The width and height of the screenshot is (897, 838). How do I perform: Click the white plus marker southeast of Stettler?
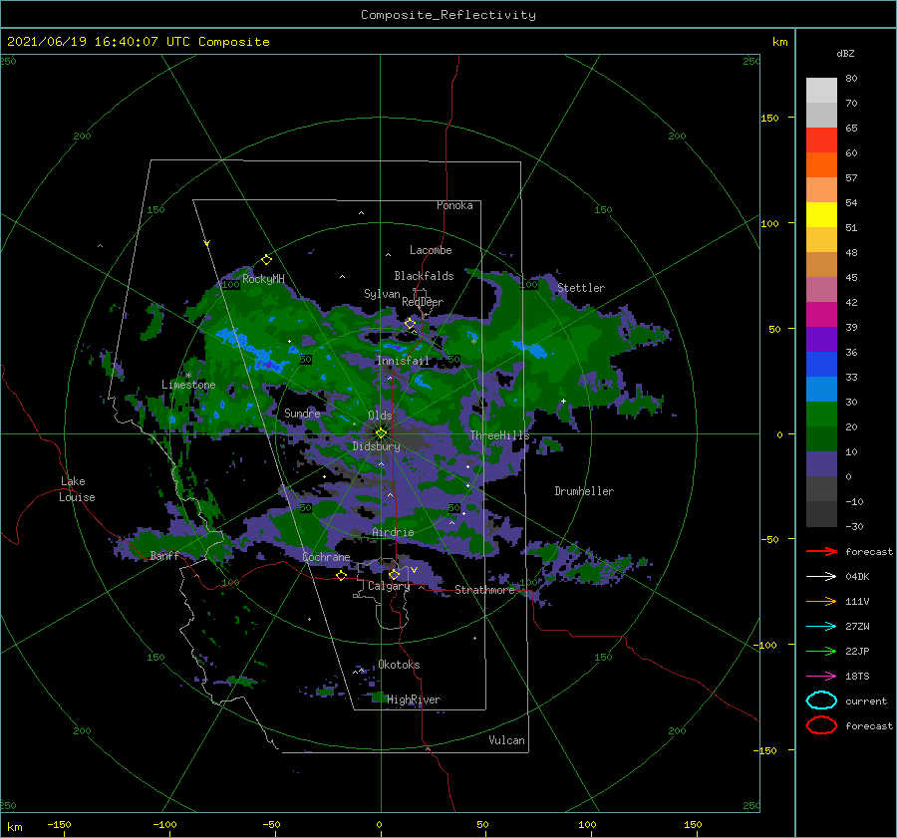(563, 401)
